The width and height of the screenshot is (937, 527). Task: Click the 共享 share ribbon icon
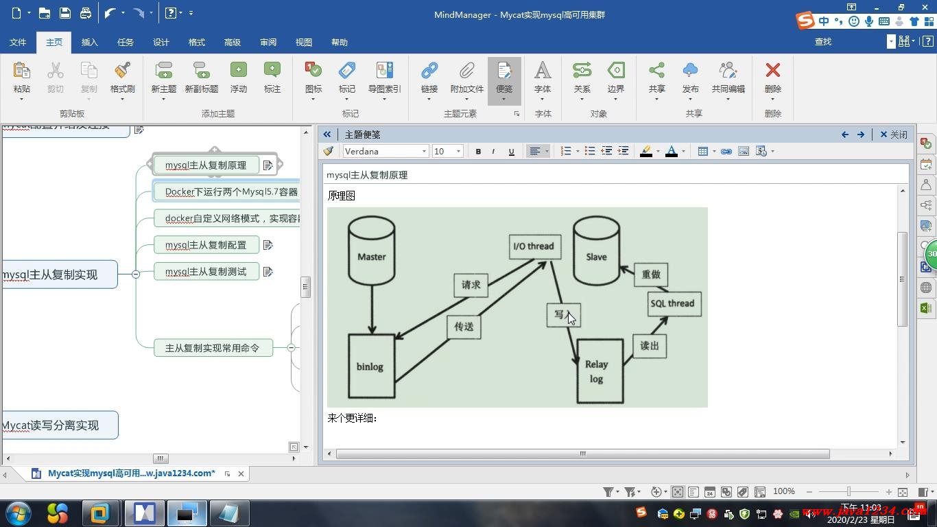pos(656,71)
